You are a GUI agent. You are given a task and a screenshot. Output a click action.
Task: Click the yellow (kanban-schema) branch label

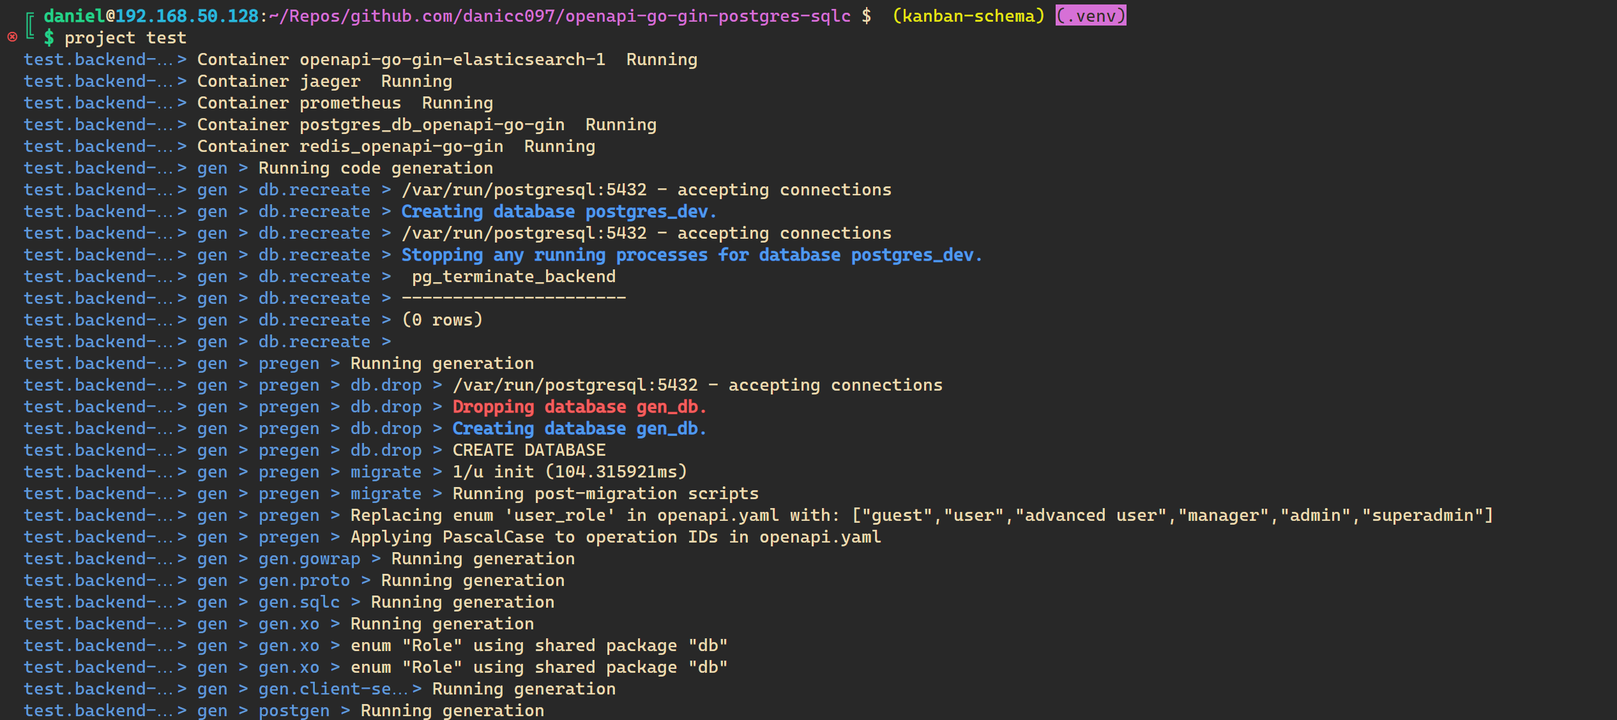(968, 15)
